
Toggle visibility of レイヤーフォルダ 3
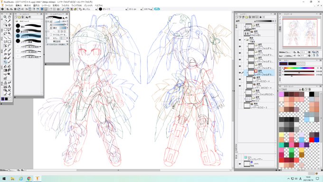click(x=240, y=53)
